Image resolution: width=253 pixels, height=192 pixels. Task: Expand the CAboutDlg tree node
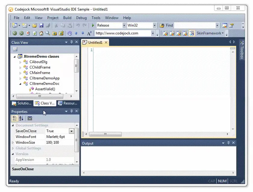click(x=20, y=62)
